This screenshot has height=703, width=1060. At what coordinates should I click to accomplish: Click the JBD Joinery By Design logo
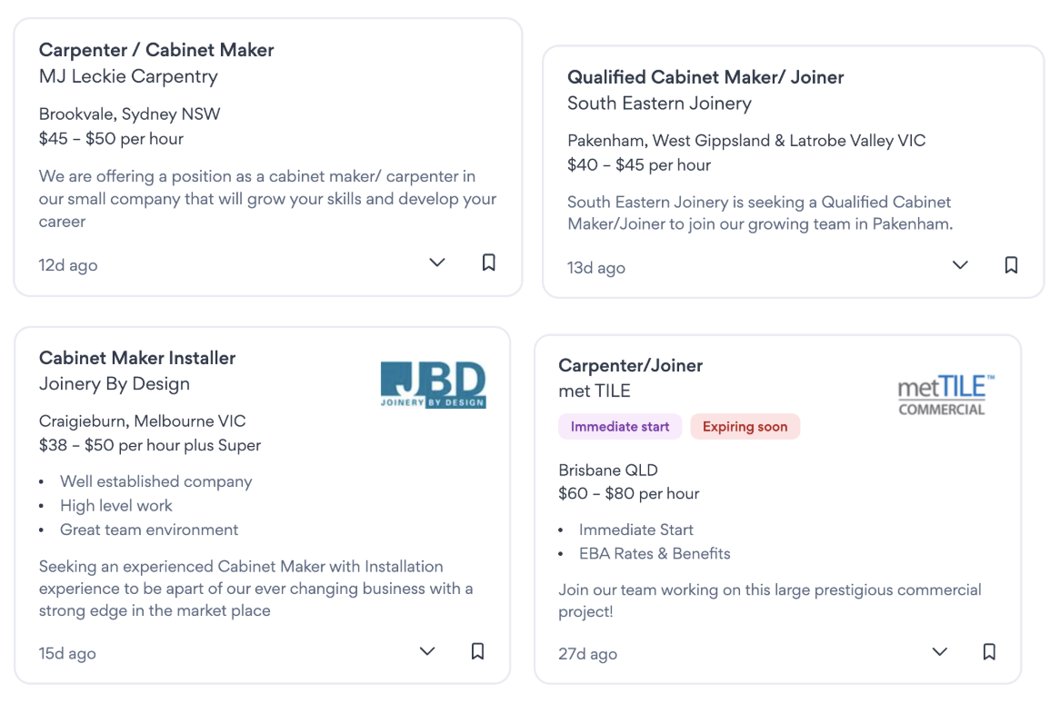pyautogui.click(x=433, y=385)
